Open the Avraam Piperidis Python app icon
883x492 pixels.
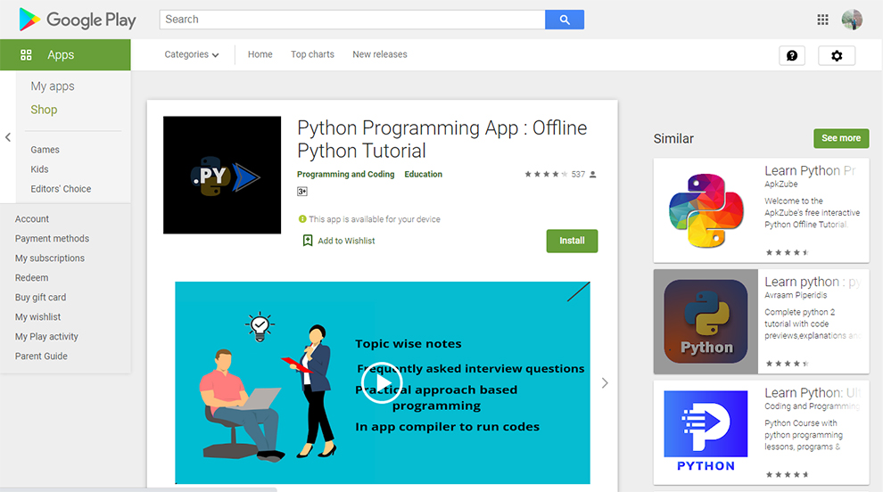click(x=706, y=322)
